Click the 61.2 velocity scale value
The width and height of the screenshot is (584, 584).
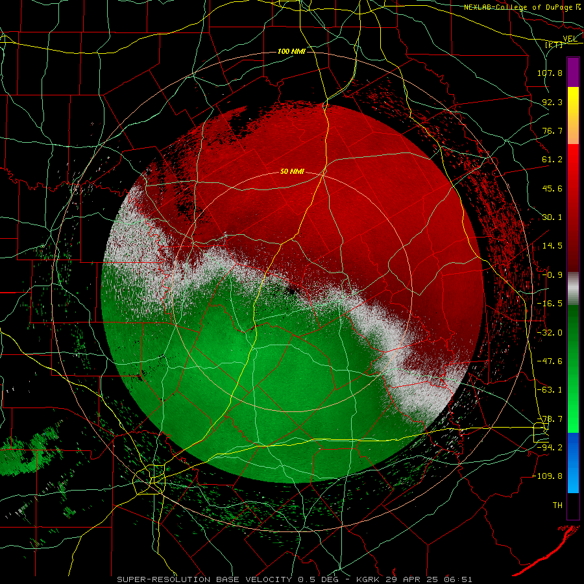tap(552, 160)
